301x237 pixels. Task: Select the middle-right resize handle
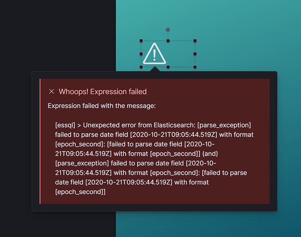pos(195,54)
